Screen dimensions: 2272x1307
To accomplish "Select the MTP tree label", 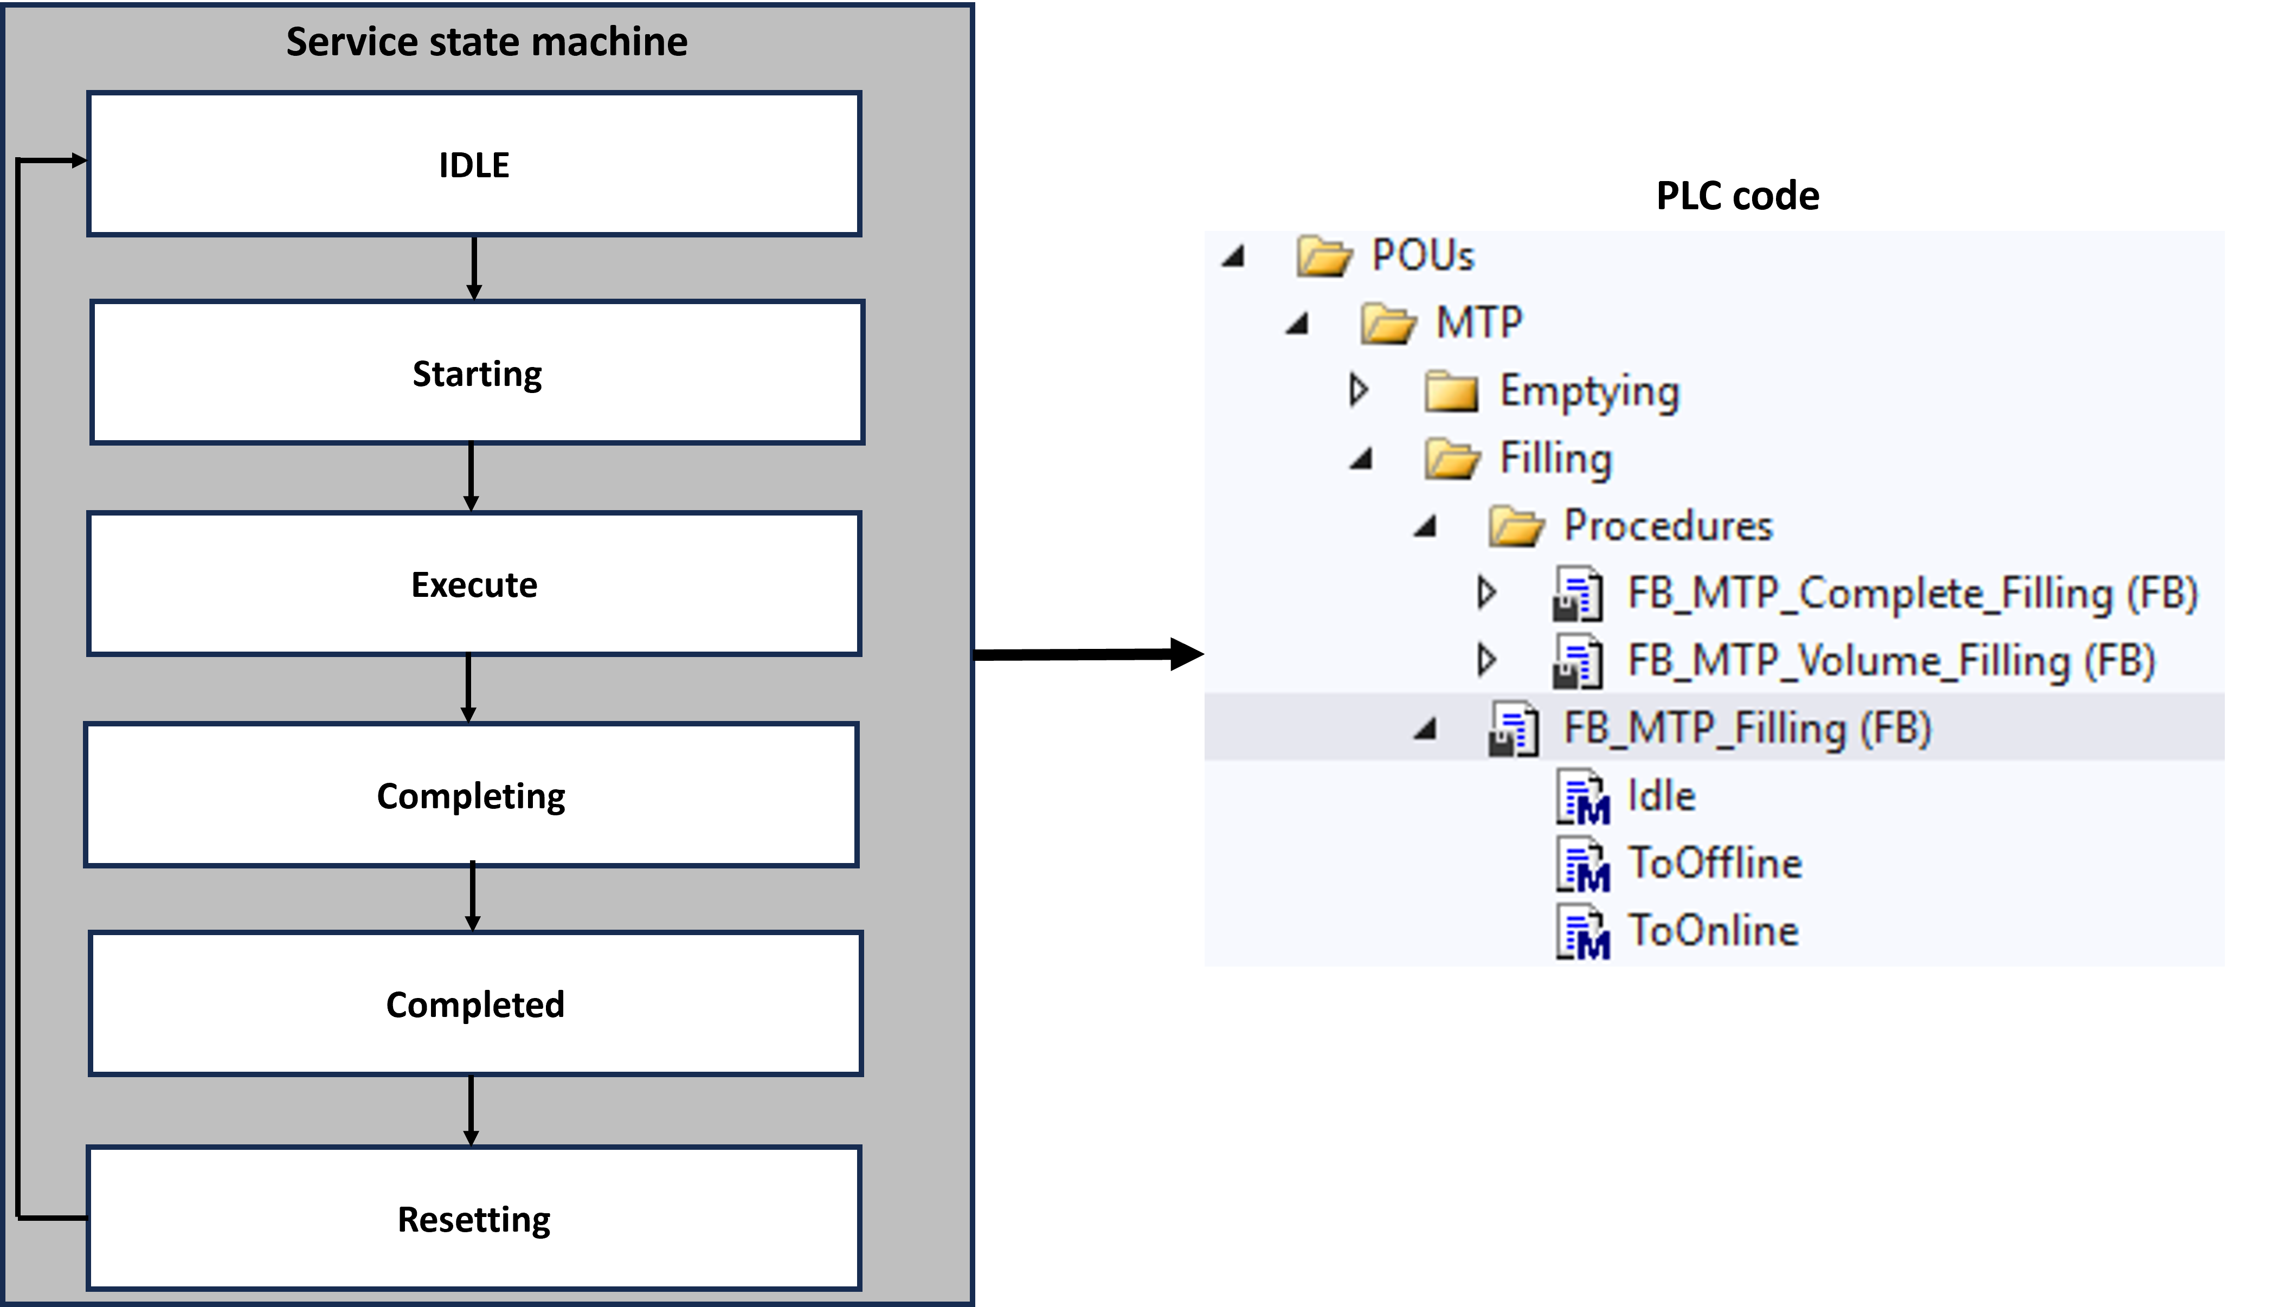I will point(1479,323).
